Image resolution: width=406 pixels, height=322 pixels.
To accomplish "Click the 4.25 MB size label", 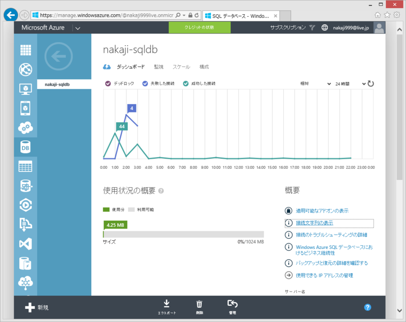I will click(115, 225).
